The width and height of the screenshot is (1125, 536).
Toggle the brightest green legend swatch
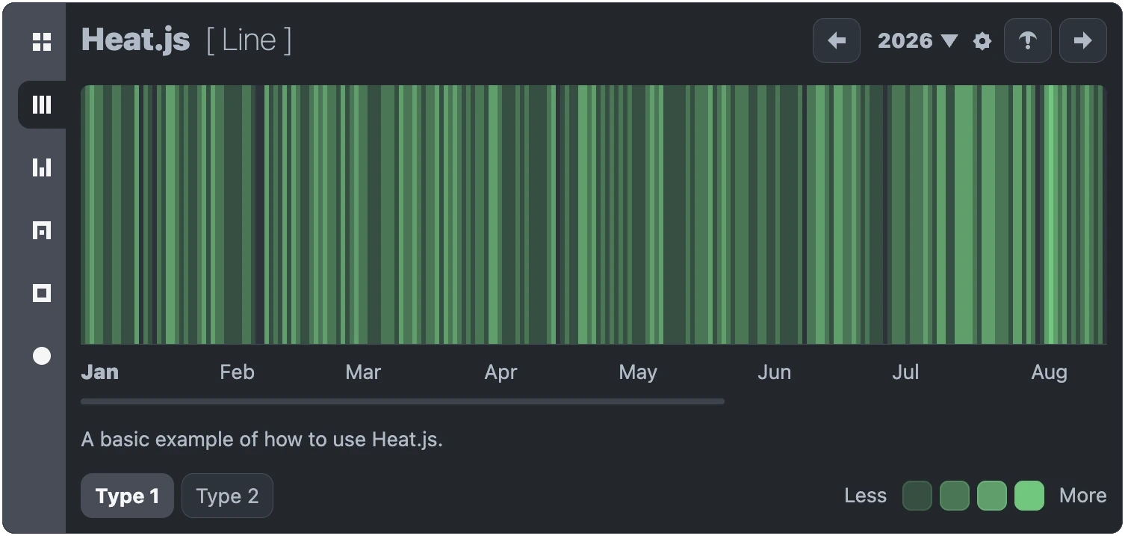[1029, 496]
